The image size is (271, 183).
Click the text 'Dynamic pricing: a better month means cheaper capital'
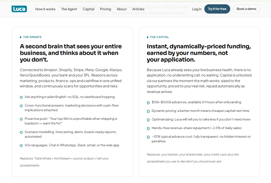(x=200, y=111)
